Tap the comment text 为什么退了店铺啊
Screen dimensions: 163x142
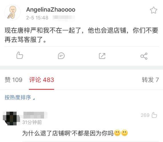[x=46, y=133]
